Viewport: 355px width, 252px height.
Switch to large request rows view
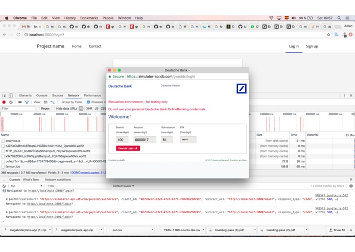(45, 102)
